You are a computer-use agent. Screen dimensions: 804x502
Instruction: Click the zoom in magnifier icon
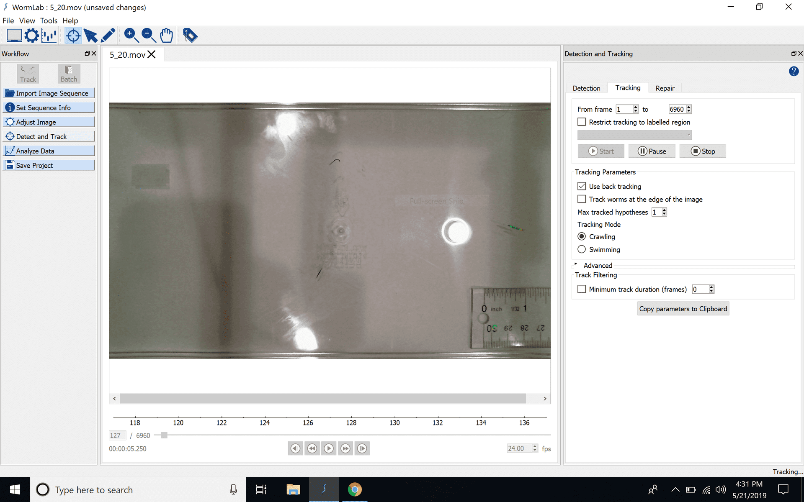pyautogui.click(x=131, y=36)
